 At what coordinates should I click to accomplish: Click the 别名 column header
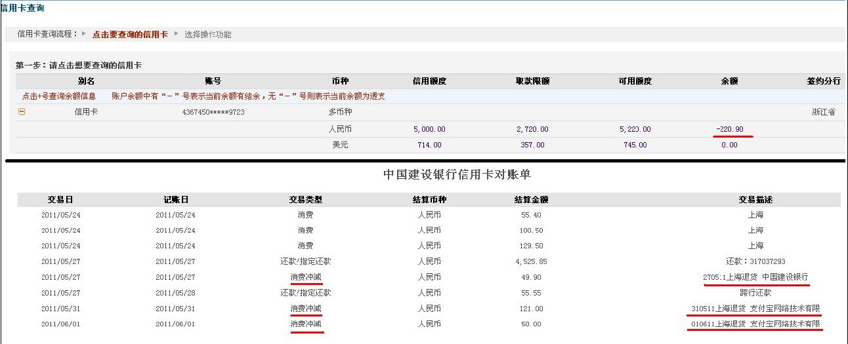coord(86,81)
